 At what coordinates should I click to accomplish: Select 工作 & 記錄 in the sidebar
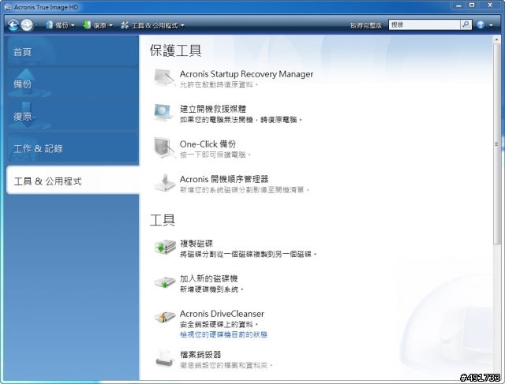pos(73,147)
